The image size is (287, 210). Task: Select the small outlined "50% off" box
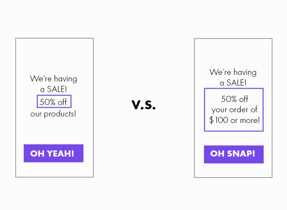(x=54, y=101)
